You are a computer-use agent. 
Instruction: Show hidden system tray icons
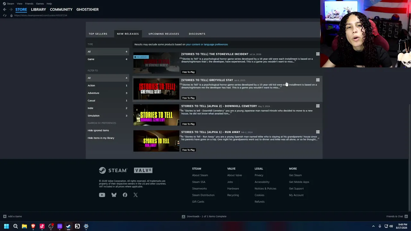click(373, 227)
